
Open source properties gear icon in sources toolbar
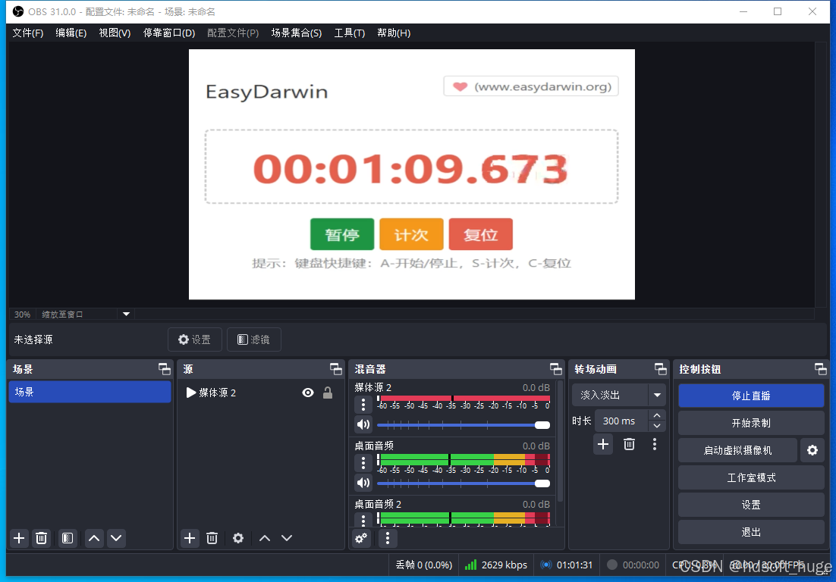pyautogui.click(x=237, y=538)
